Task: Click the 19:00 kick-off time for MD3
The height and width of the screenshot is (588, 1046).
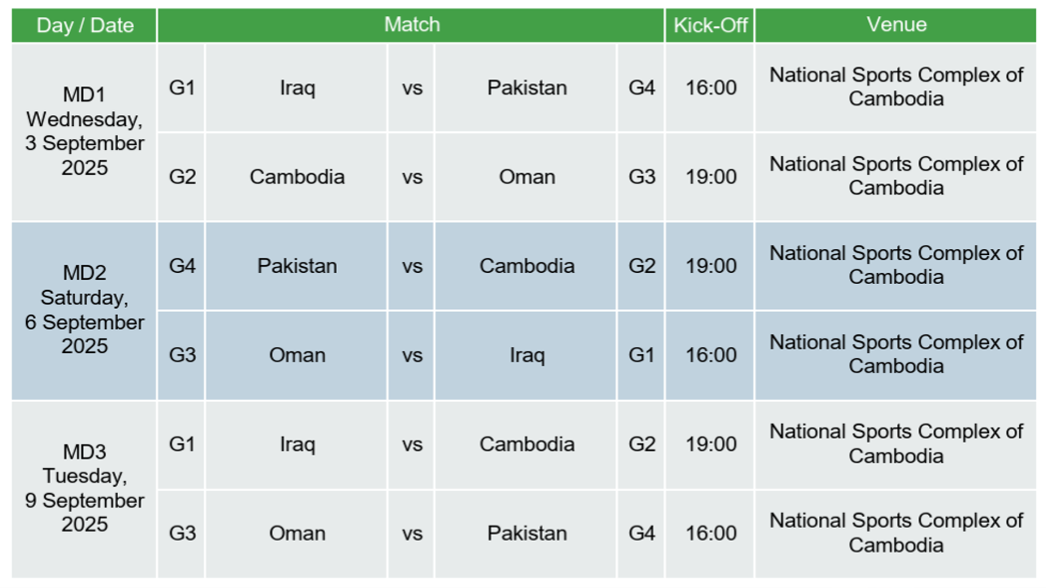Action: tap(710, 444)
